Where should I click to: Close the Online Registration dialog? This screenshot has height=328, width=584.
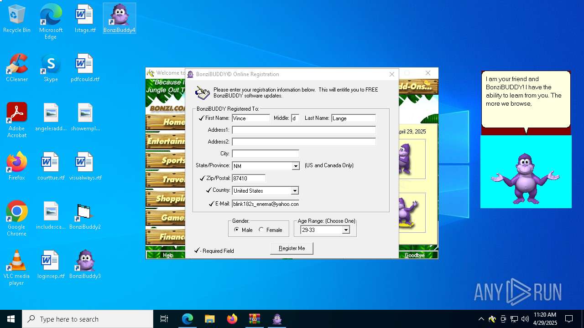tap(391, 74)
